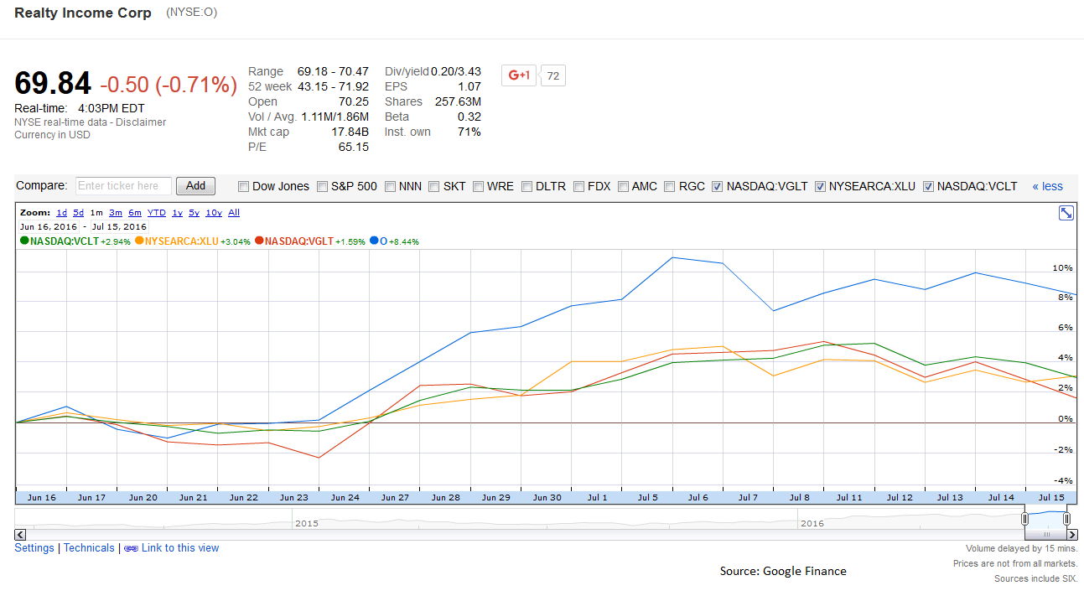This screenshot has height=596, width=1084.
Task: Disable the NASDAQ:VGLT comparison
Action: pos(717,186)
